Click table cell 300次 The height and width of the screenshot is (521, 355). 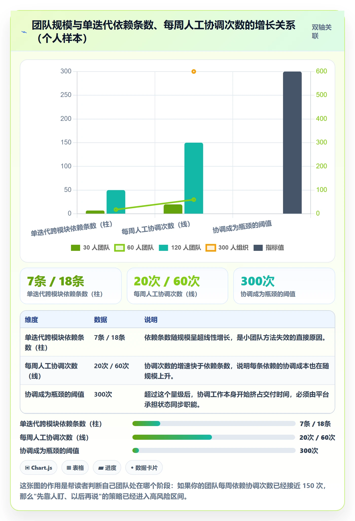(103, 394)
